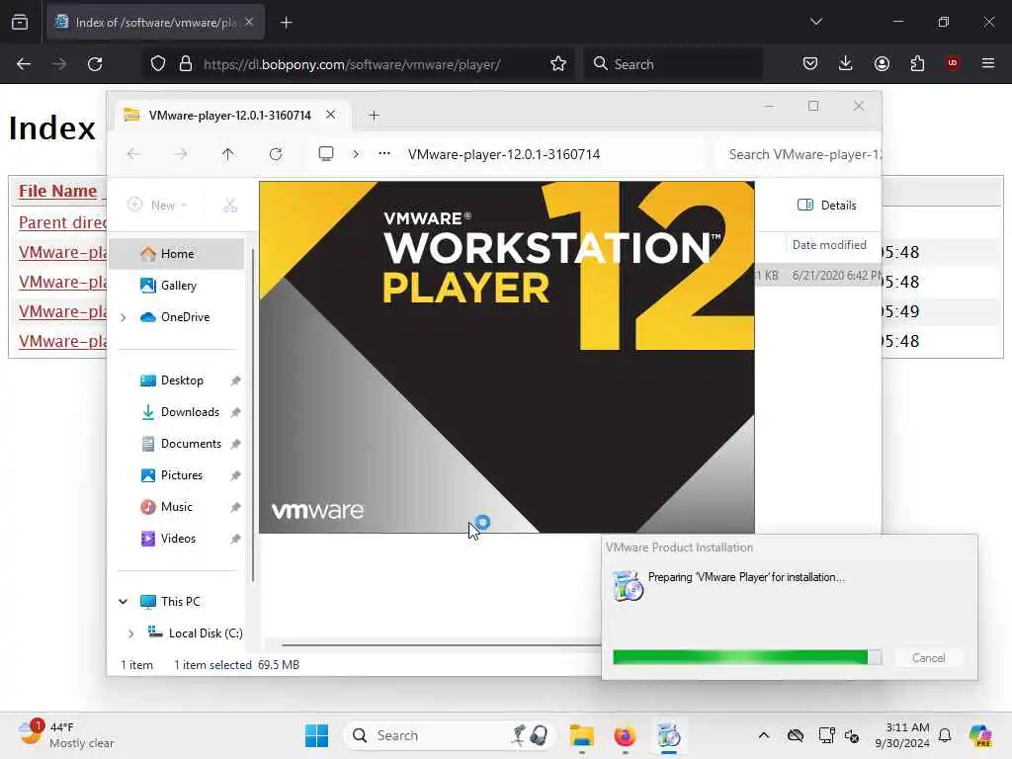Open File Explorer from the taskbar

pyautogui.click(x=581, y=735)
